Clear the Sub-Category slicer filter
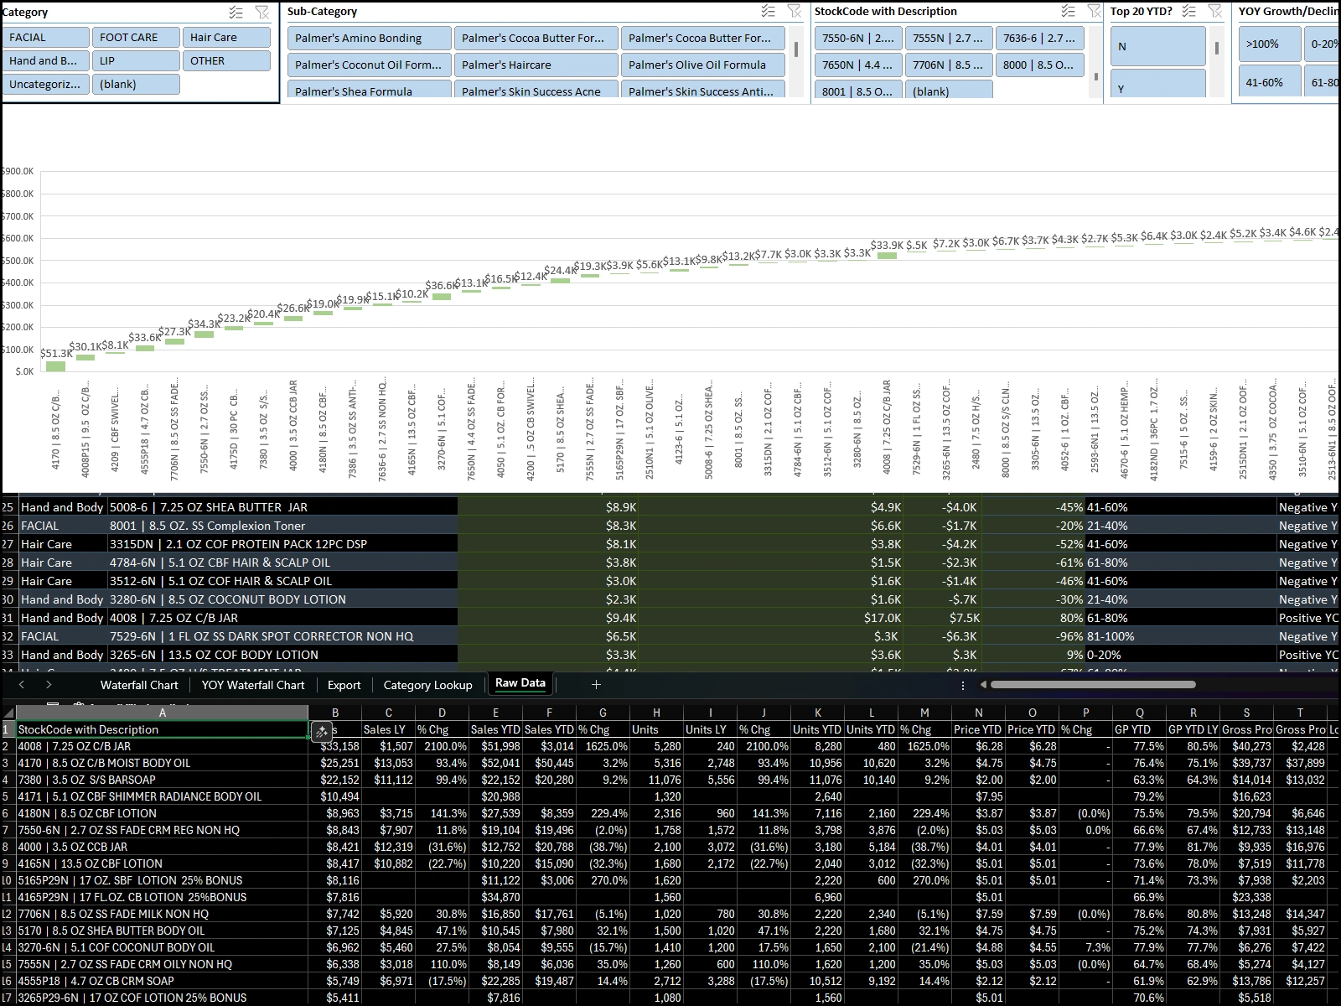The image size is (1341, 1006). click(x=795, y=12)
